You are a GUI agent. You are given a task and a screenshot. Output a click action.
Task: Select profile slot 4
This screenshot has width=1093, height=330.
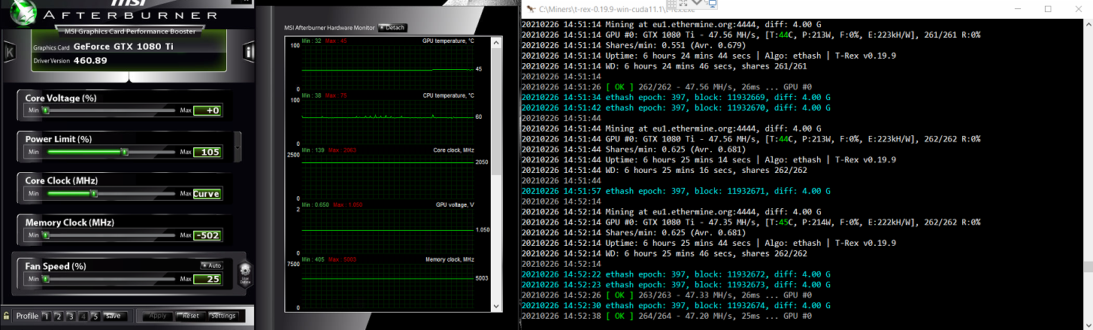coord(83,316)
